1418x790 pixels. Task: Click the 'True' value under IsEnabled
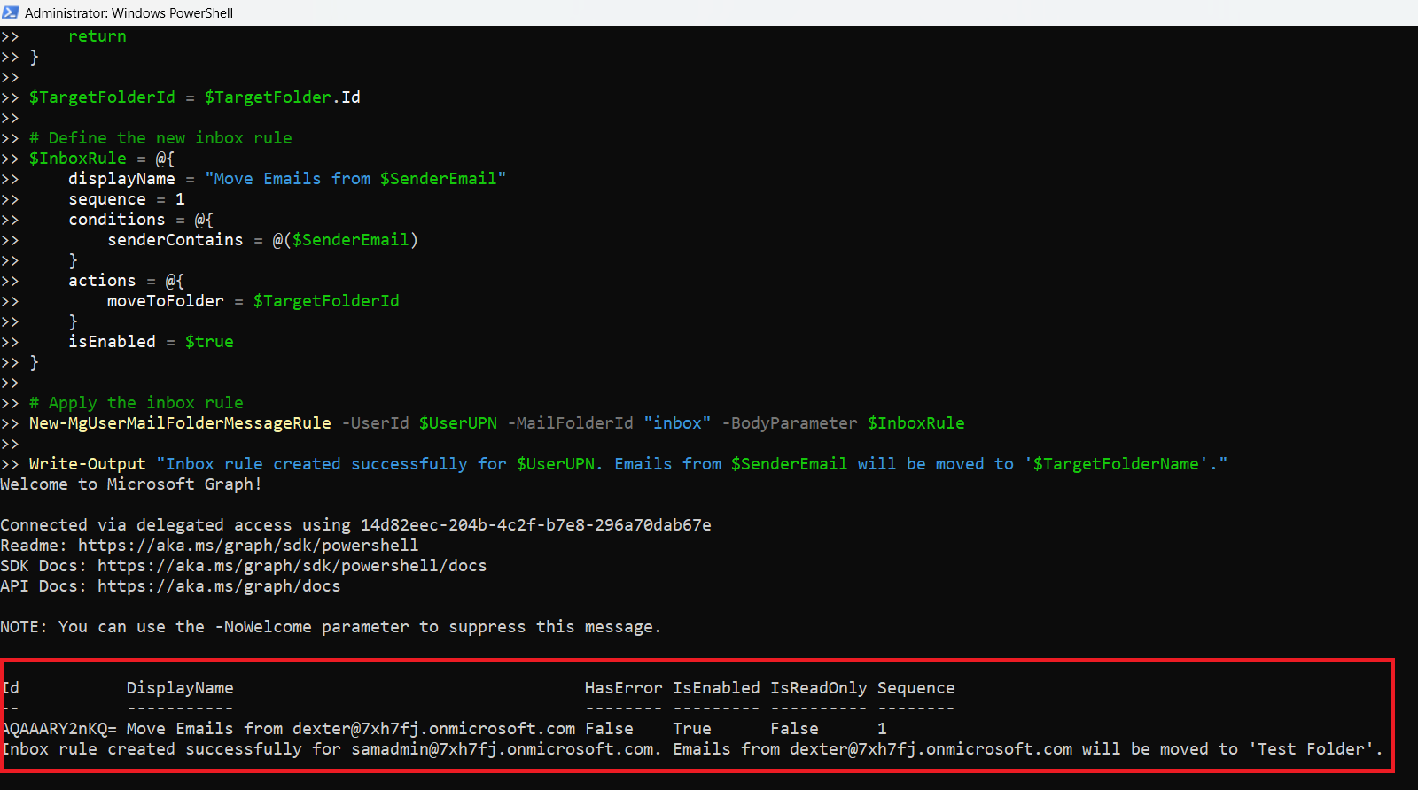pos(691,729)
